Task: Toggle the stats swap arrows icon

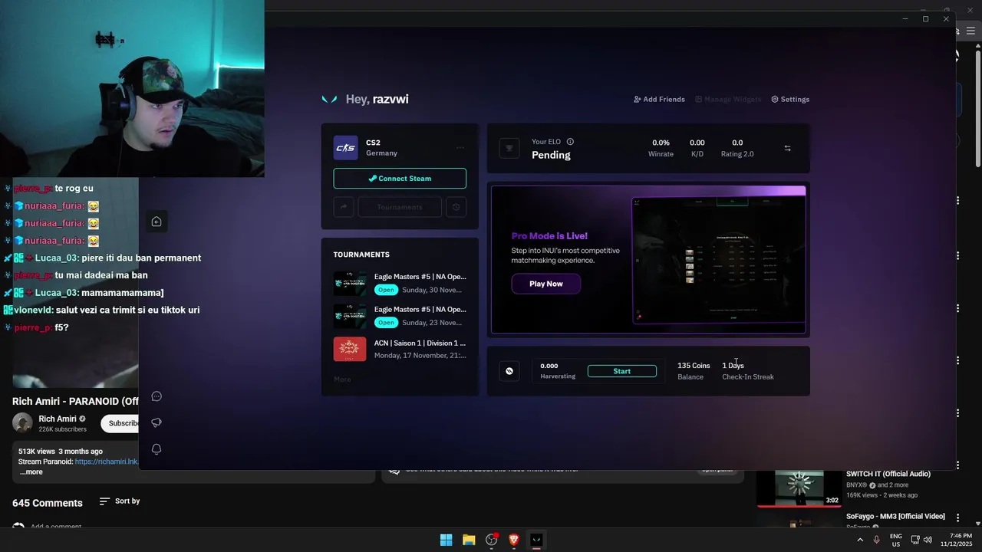Action: point(787,148)
